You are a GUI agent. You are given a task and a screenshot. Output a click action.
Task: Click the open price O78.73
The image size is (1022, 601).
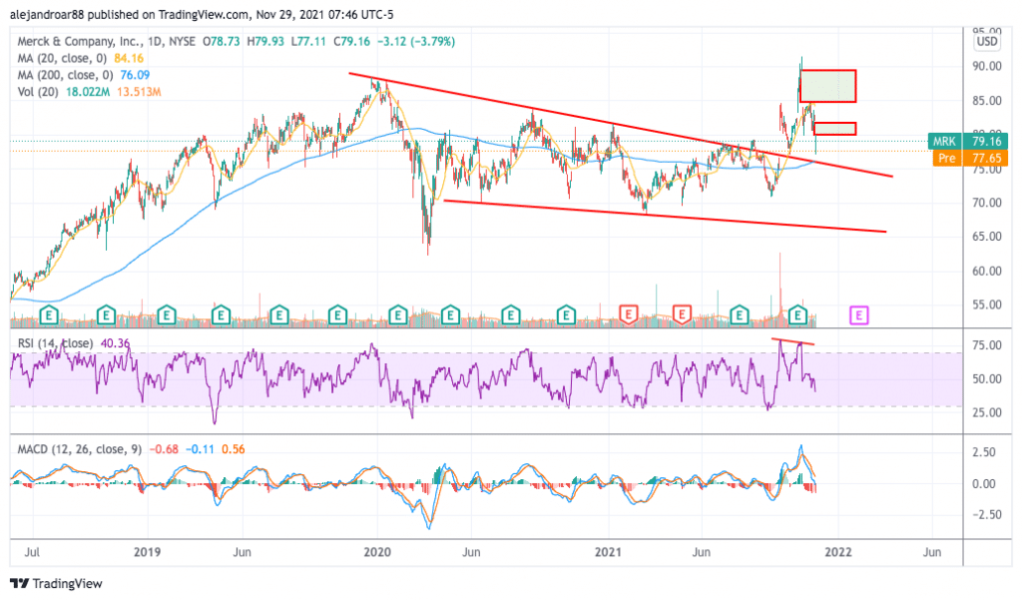click(x=221, y=41)
